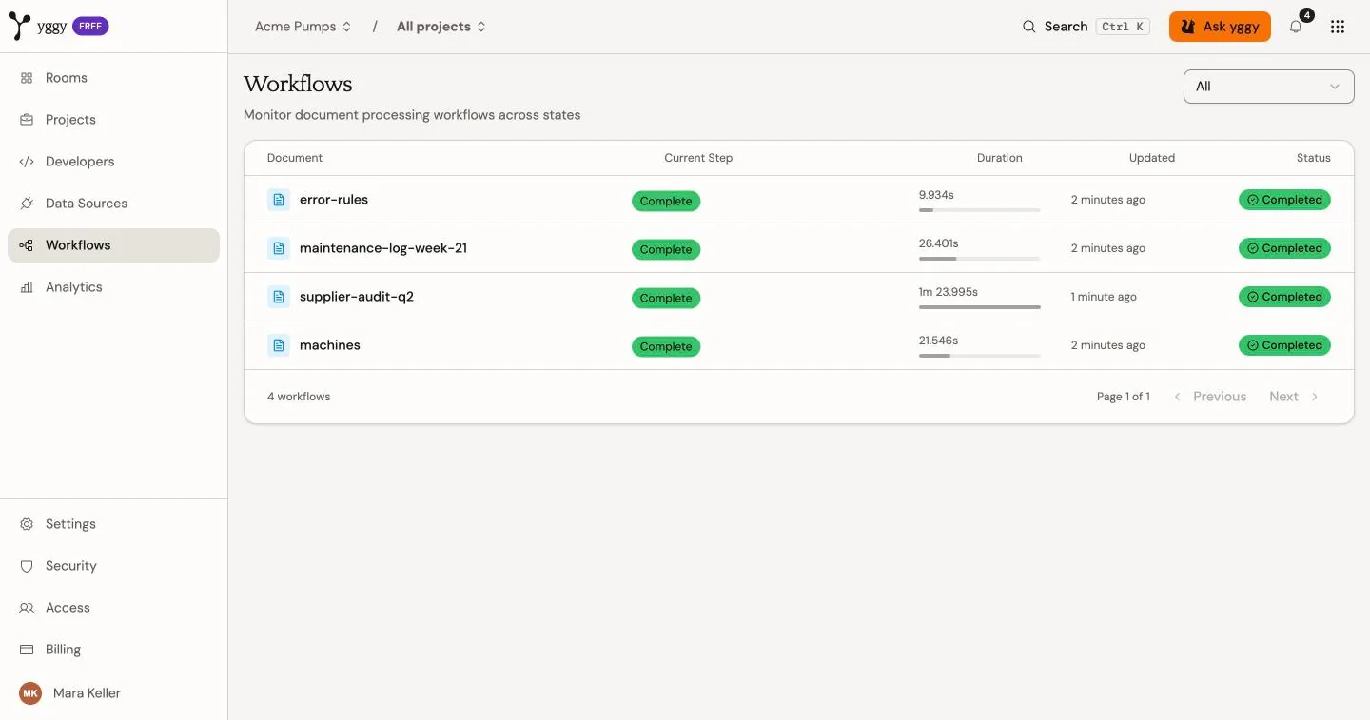Open the All projects selector
Screen dimensions: 1370x720
click(441, 27)
